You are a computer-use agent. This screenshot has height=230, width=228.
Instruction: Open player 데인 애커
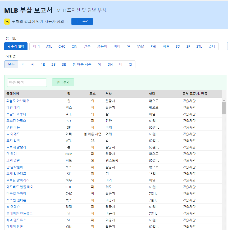click(13, 107)
